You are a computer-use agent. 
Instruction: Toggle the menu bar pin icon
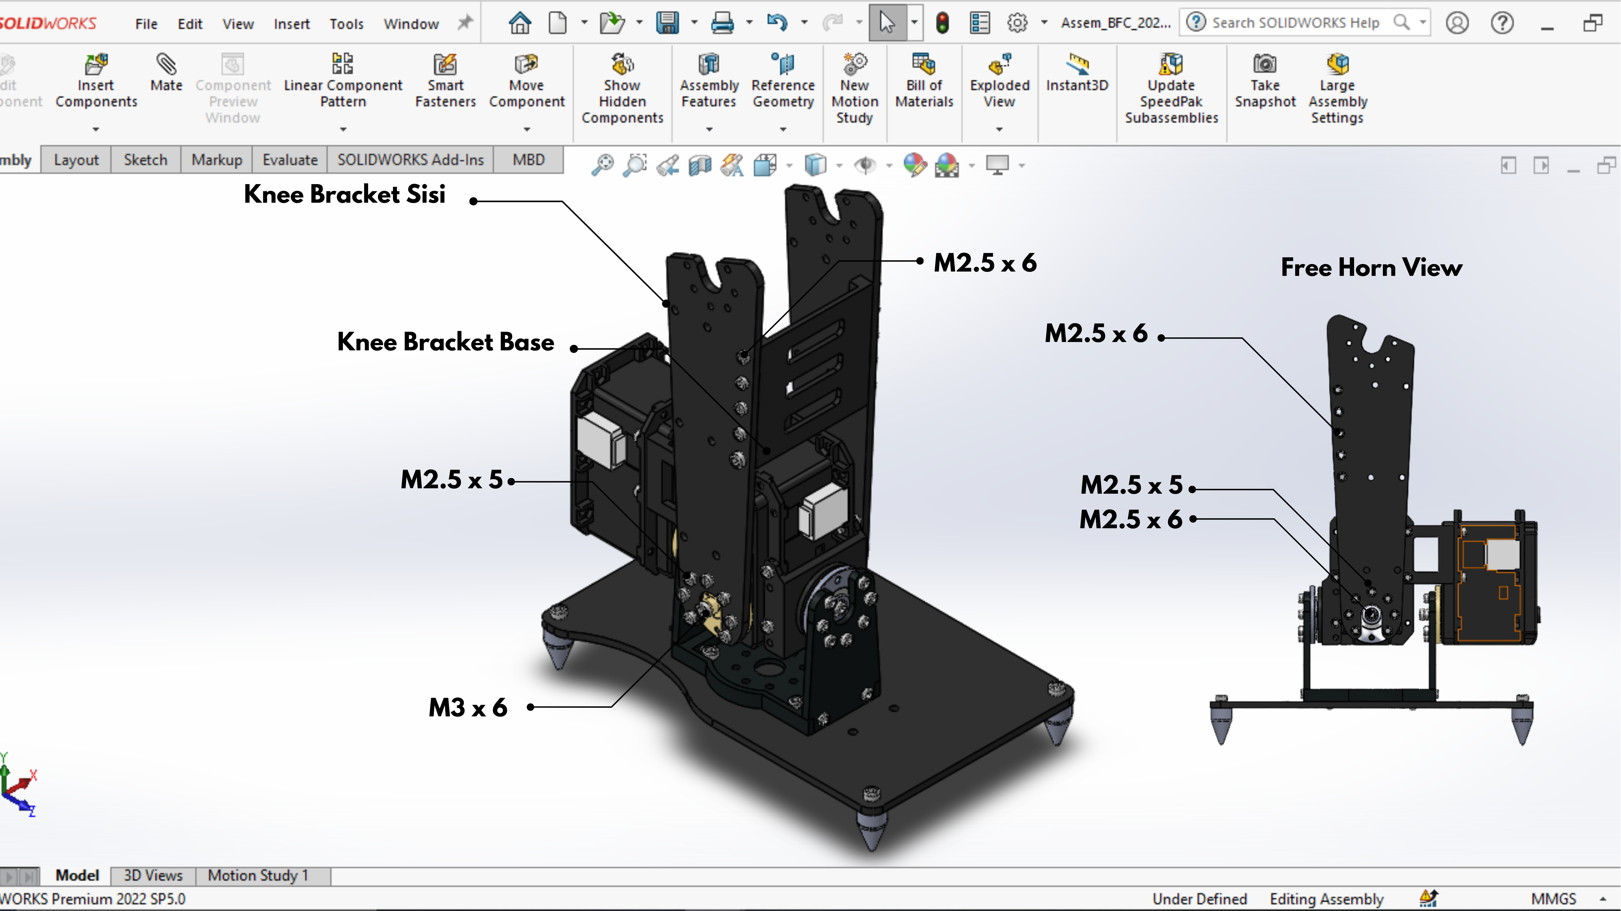pos(464,23)
